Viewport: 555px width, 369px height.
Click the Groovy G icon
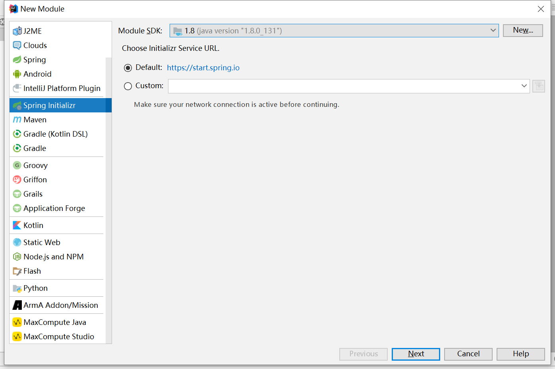click(17, 165)
